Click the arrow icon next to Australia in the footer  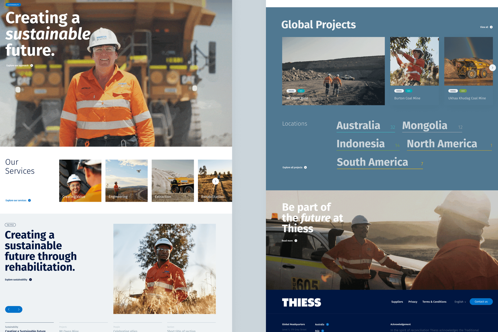pos(328,324)
